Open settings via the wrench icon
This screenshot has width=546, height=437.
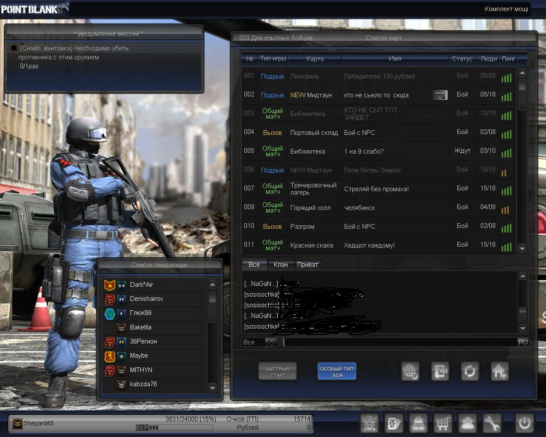tap(492, 423)
